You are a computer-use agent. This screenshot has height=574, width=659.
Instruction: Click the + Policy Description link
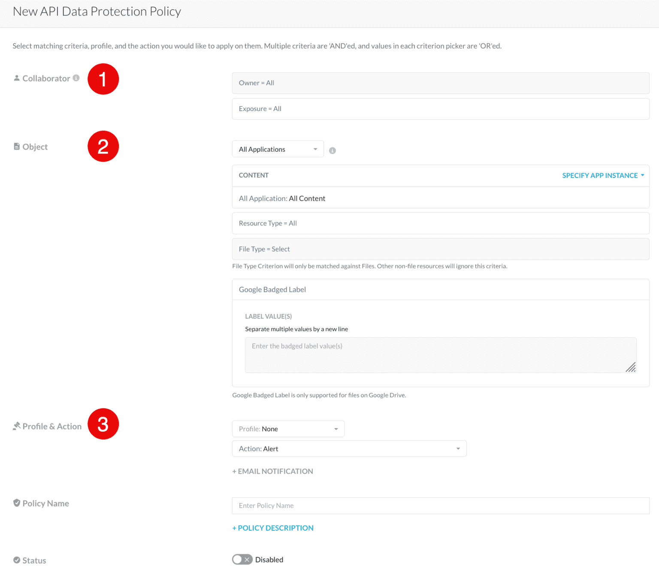click(x=272, y=528)
